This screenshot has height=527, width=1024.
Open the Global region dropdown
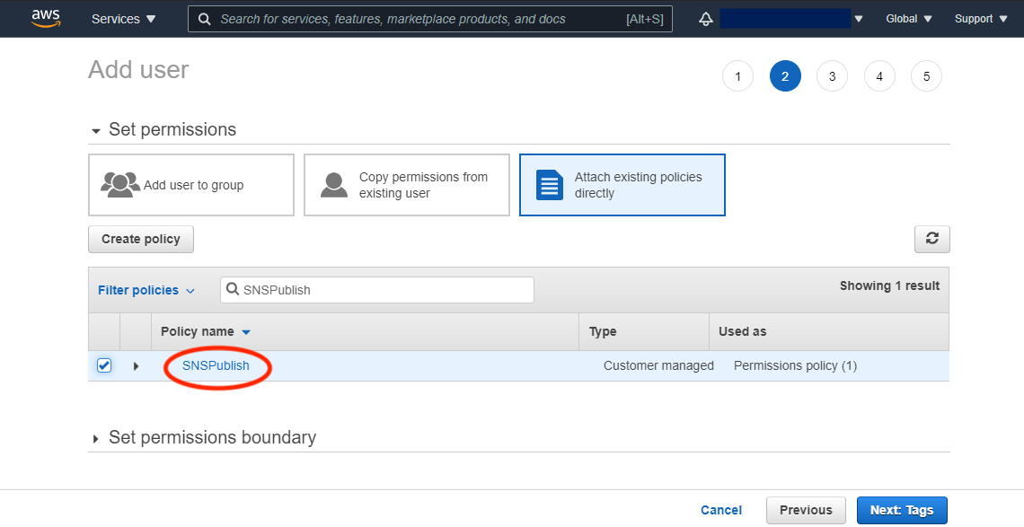point(908,18)
